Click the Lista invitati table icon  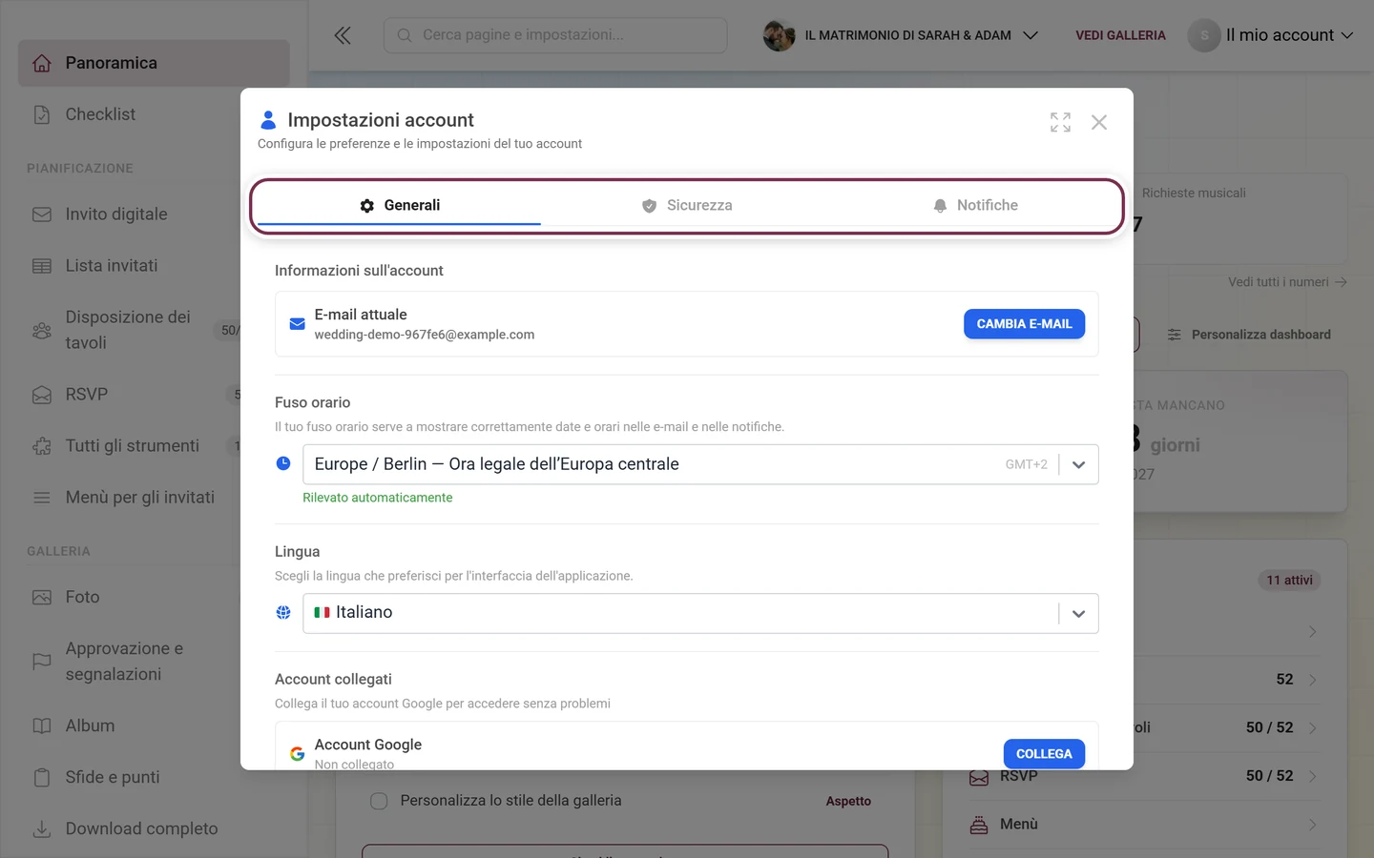42,266
